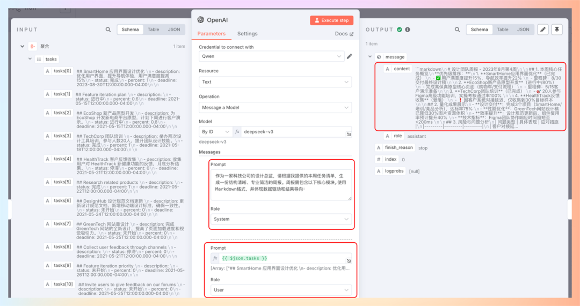Click the number type icon beside index
This screenshot has width=580, height=306.
click(379, 160)
